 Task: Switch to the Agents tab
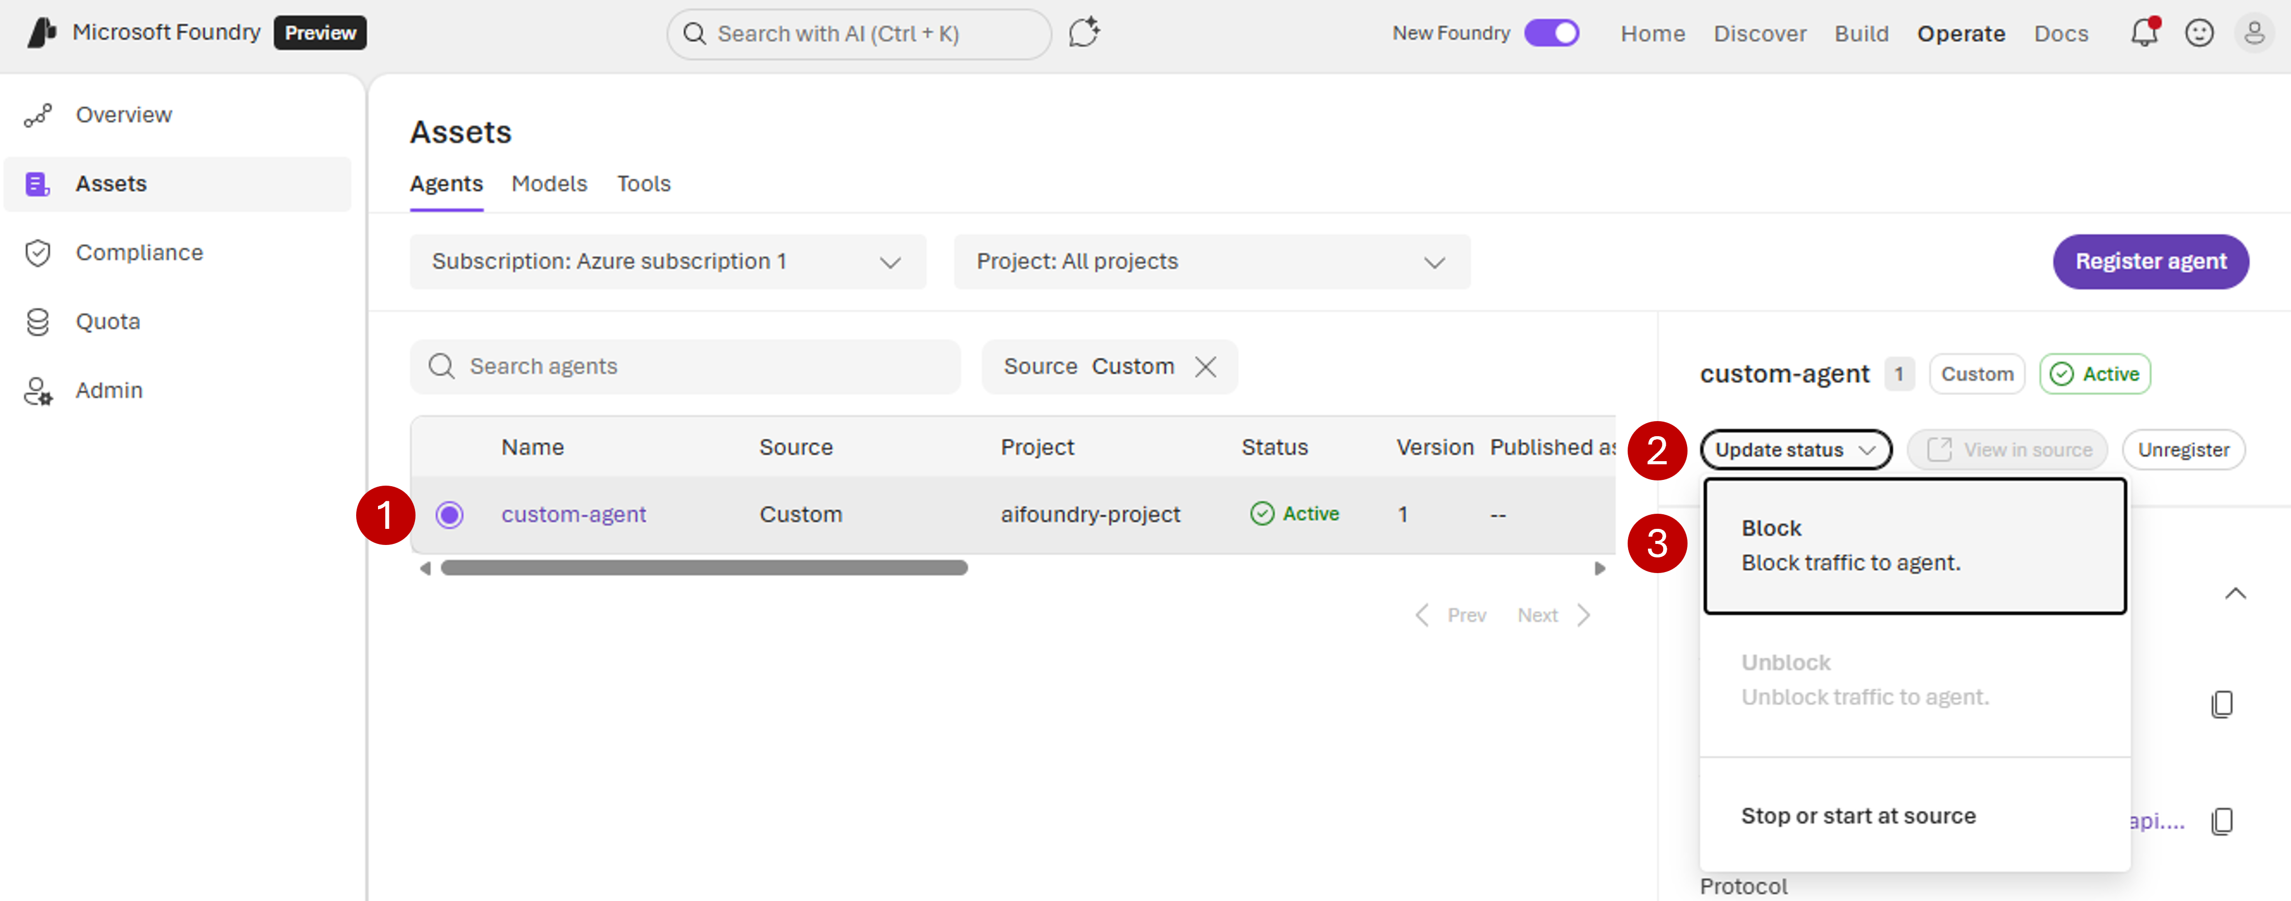pyautogui.click(x=446, y=184)
